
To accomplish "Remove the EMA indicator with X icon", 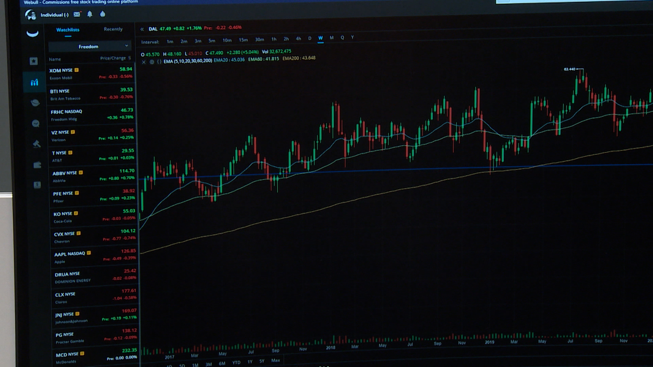I will [x=144, y=62].
